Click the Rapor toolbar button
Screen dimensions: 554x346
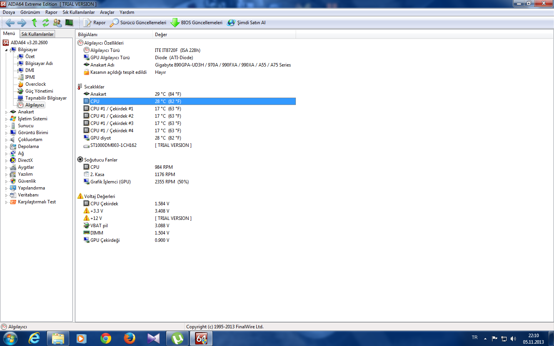point(95,23)
